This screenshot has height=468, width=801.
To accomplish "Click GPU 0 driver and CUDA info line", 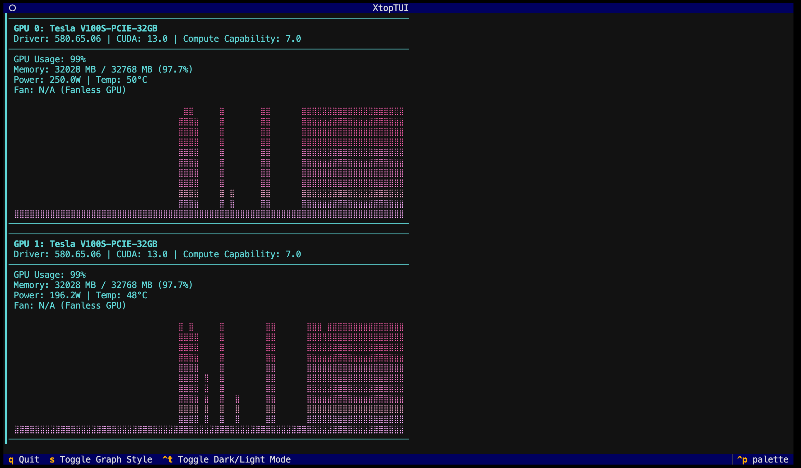I will pos(157,39).
